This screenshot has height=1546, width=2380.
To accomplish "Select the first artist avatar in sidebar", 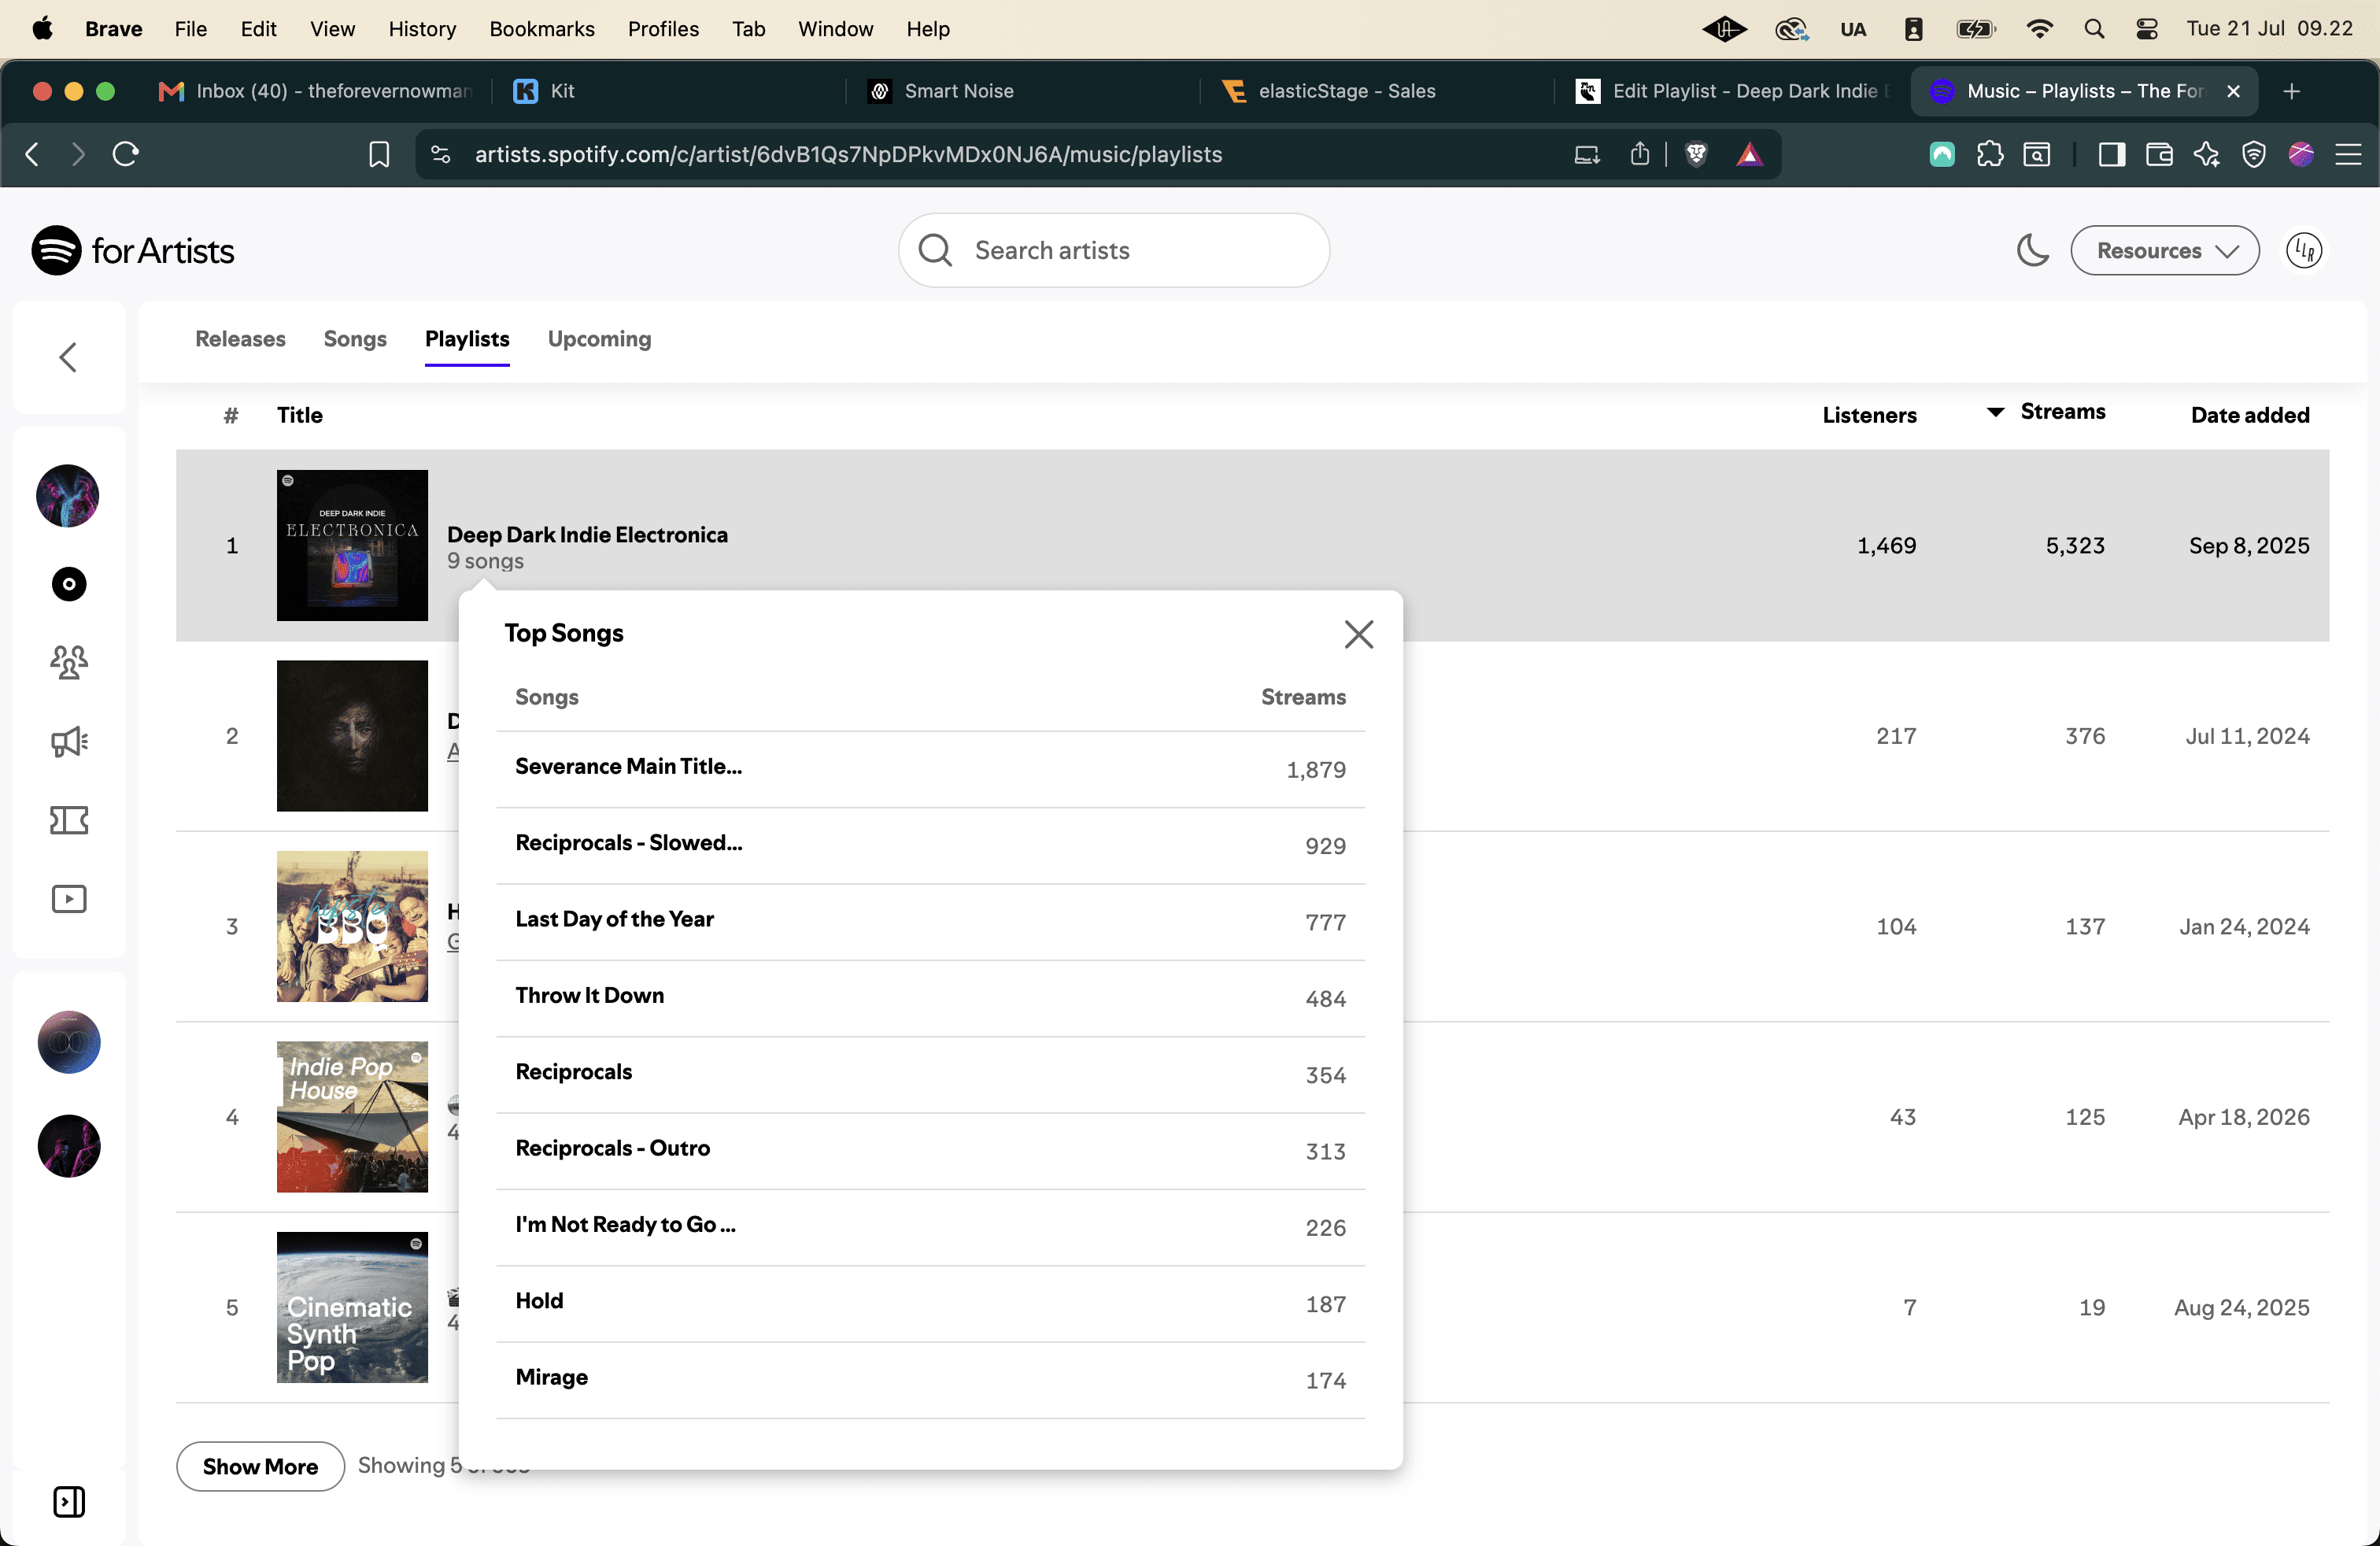I will (x=68, y=495).
